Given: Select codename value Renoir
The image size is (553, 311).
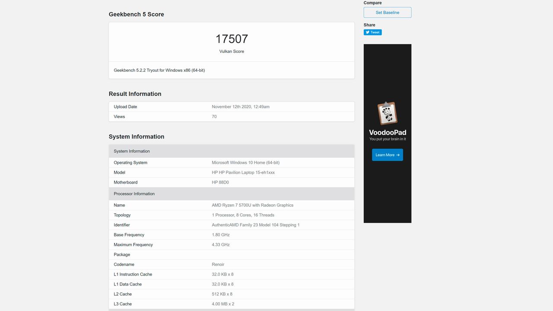Looking at the screenshot, I should (218, 265).
